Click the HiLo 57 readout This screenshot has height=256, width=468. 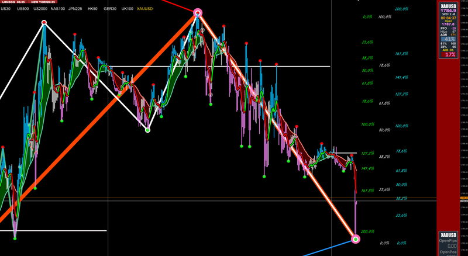448,32
